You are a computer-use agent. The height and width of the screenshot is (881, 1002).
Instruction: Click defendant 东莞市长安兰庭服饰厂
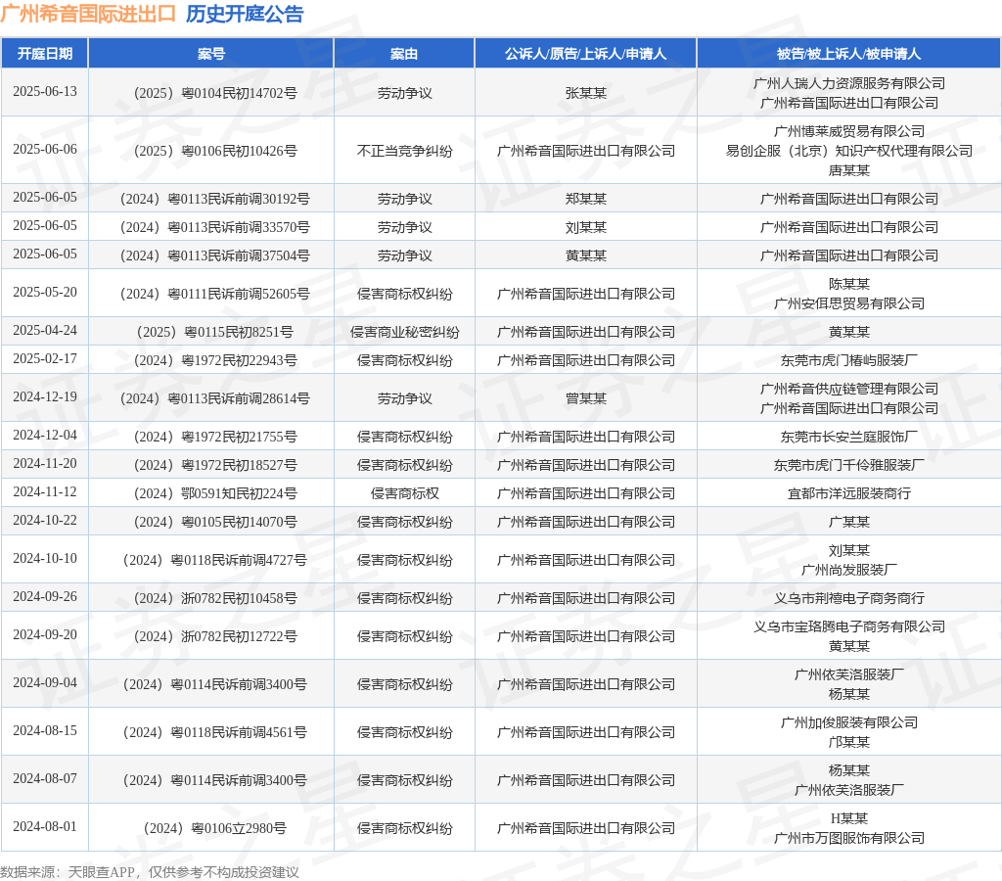coord(849,437)
